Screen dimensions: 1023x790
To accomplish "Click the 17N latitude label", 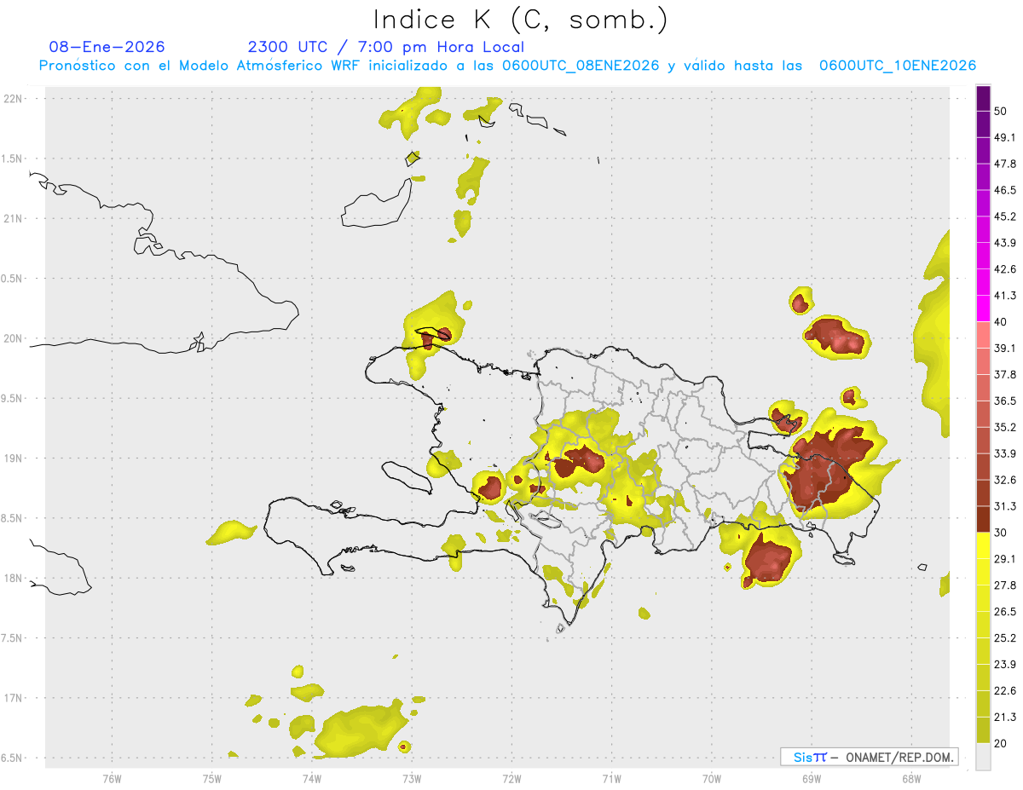I will (14, 698).
